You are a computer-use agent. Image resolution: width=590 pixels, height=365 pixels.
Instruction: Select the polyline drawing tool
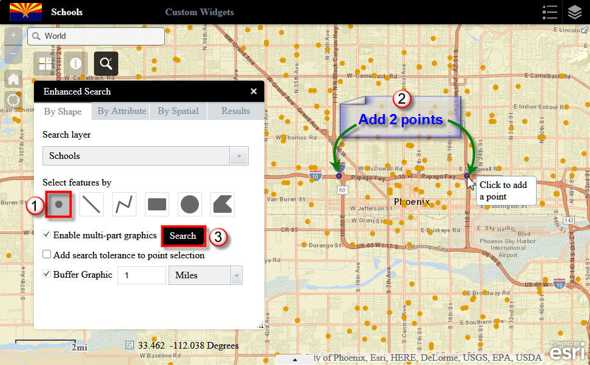(x=124, y=204)
